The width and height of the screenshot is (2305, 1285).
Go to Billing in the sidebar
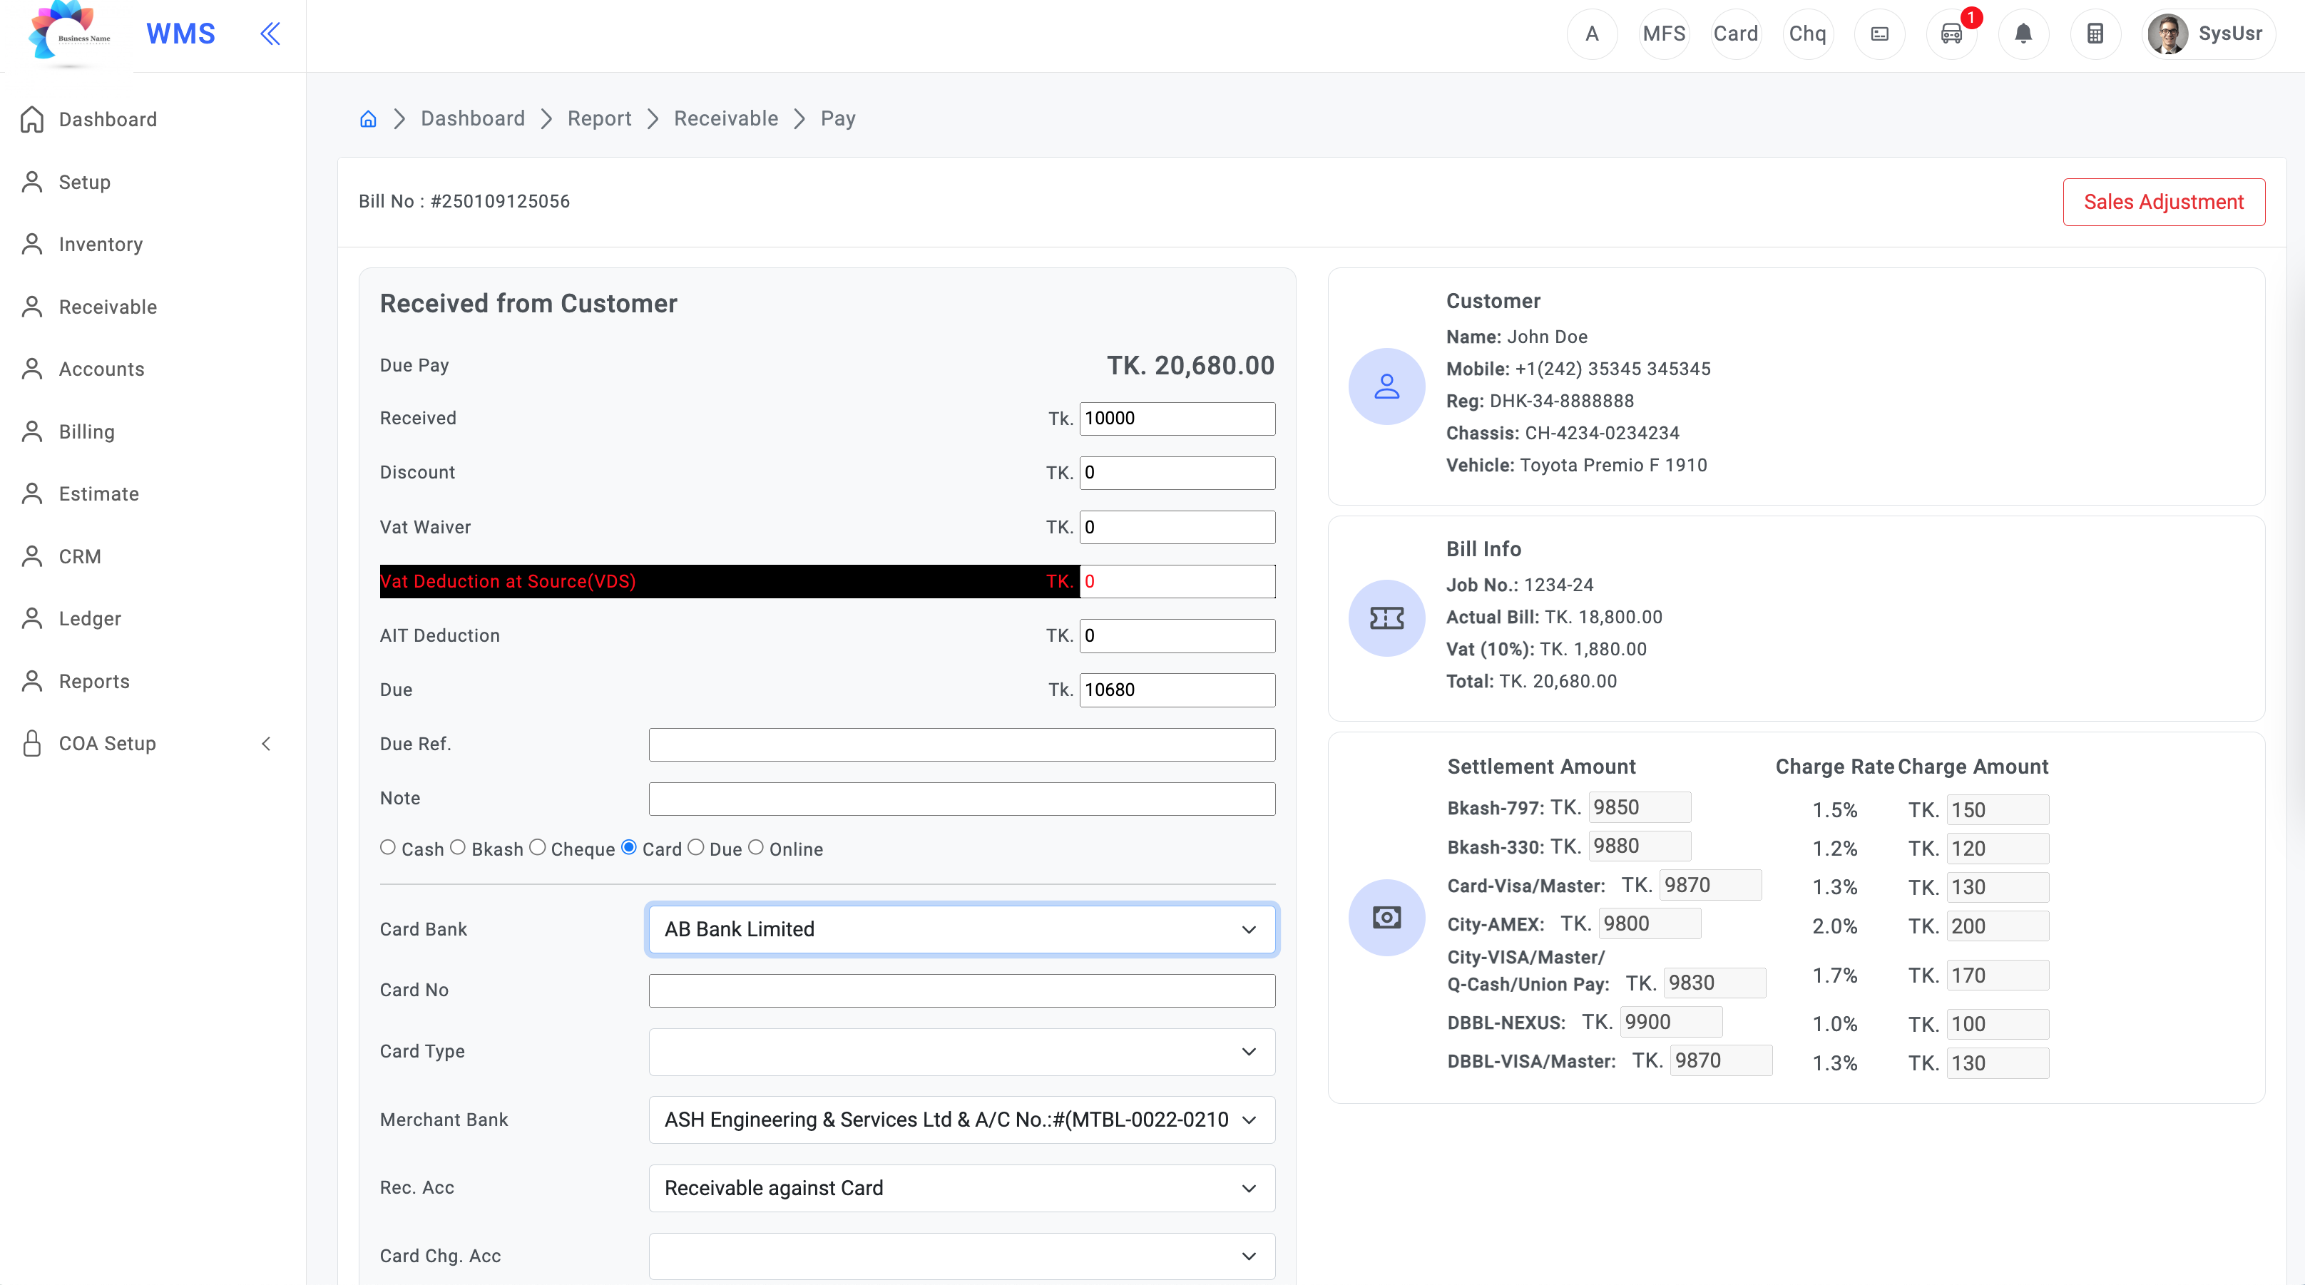[86, 432]
